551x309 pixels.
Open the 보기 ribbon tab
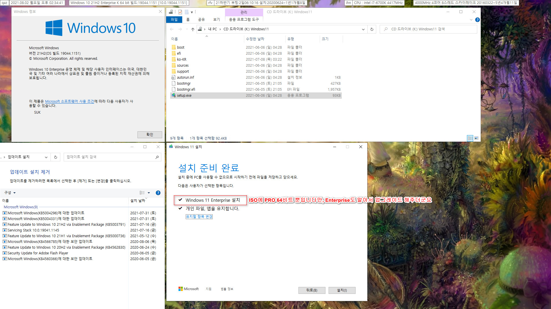pyautogui.click(x=217, y=19)
